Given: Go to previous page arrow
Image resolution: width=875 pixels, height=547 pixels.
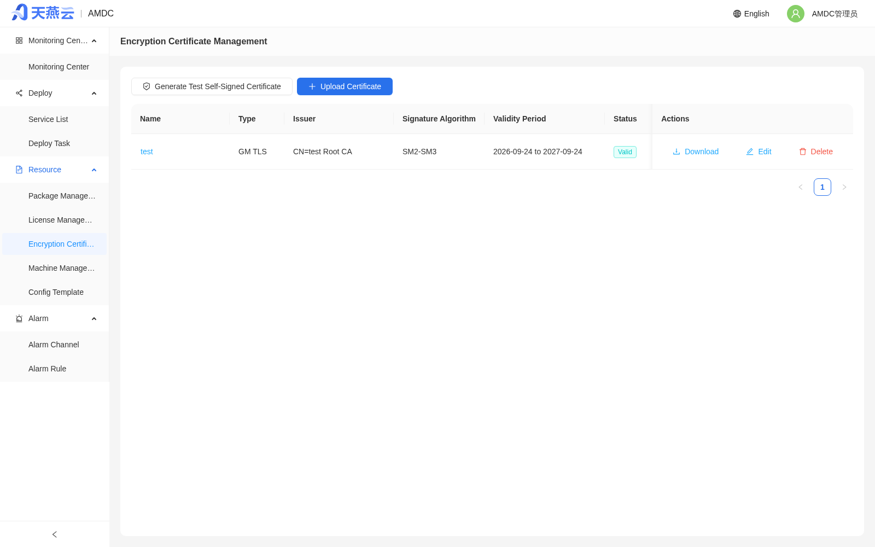Looking at the screenshot, I should 801,187.
